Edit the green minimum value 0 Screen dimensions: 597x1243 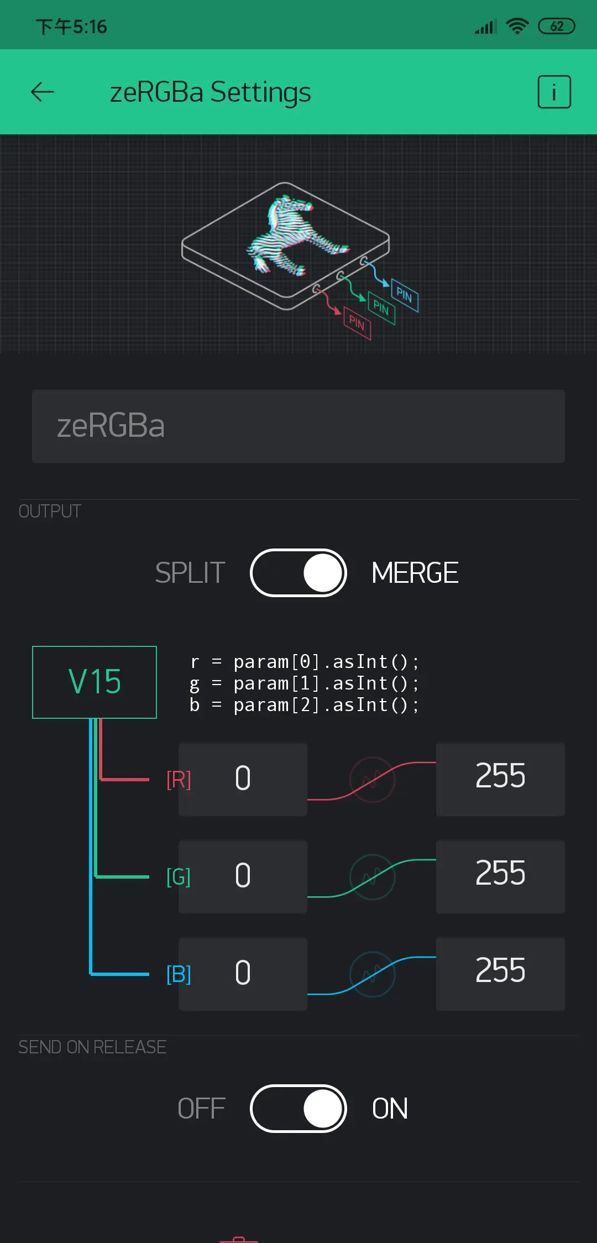pyautogui.click(x=243, y=877)
